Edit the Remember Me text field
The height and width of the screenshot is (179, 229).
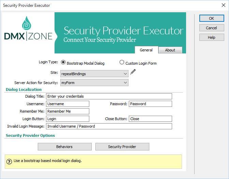click(x=67, y=111)
